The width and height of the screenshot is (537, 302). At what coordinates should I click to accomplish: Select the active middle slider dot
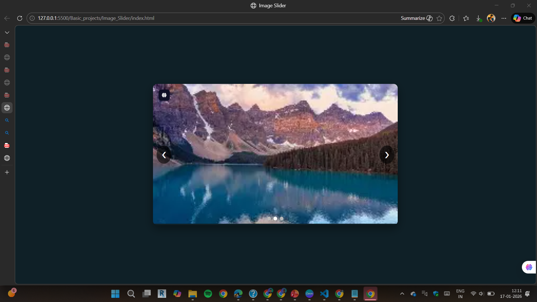(275, 218)
